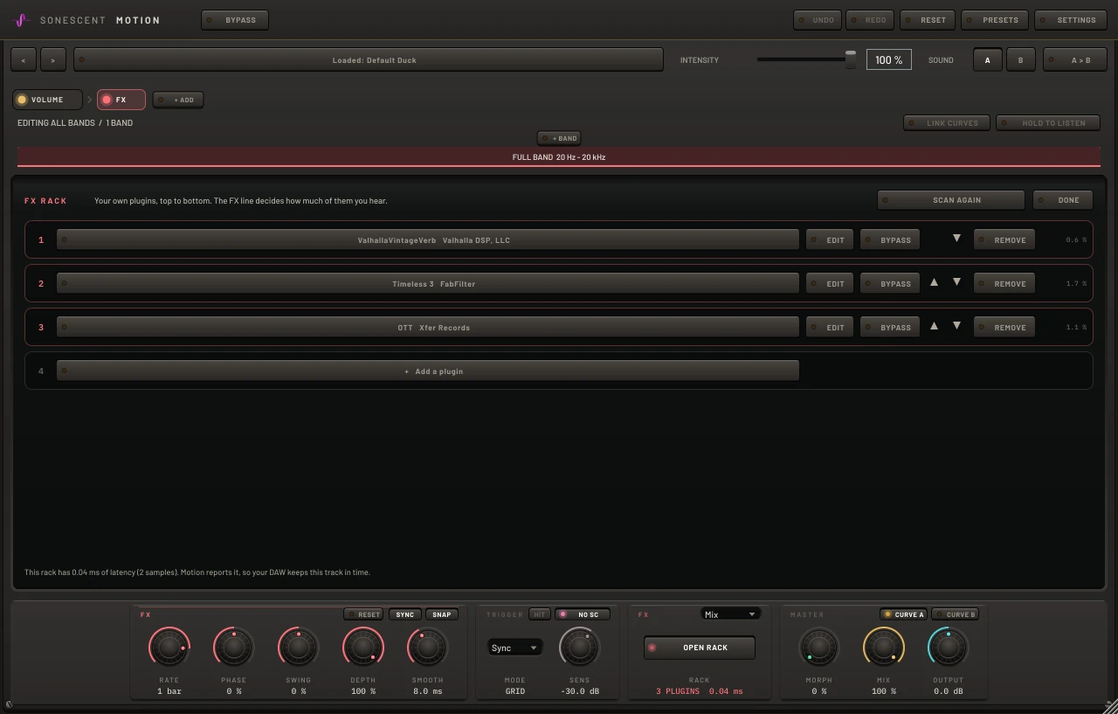Screen dimensions: 1118x714
Task: Click Done to close the FX rack
Action: click(1063, 200)
